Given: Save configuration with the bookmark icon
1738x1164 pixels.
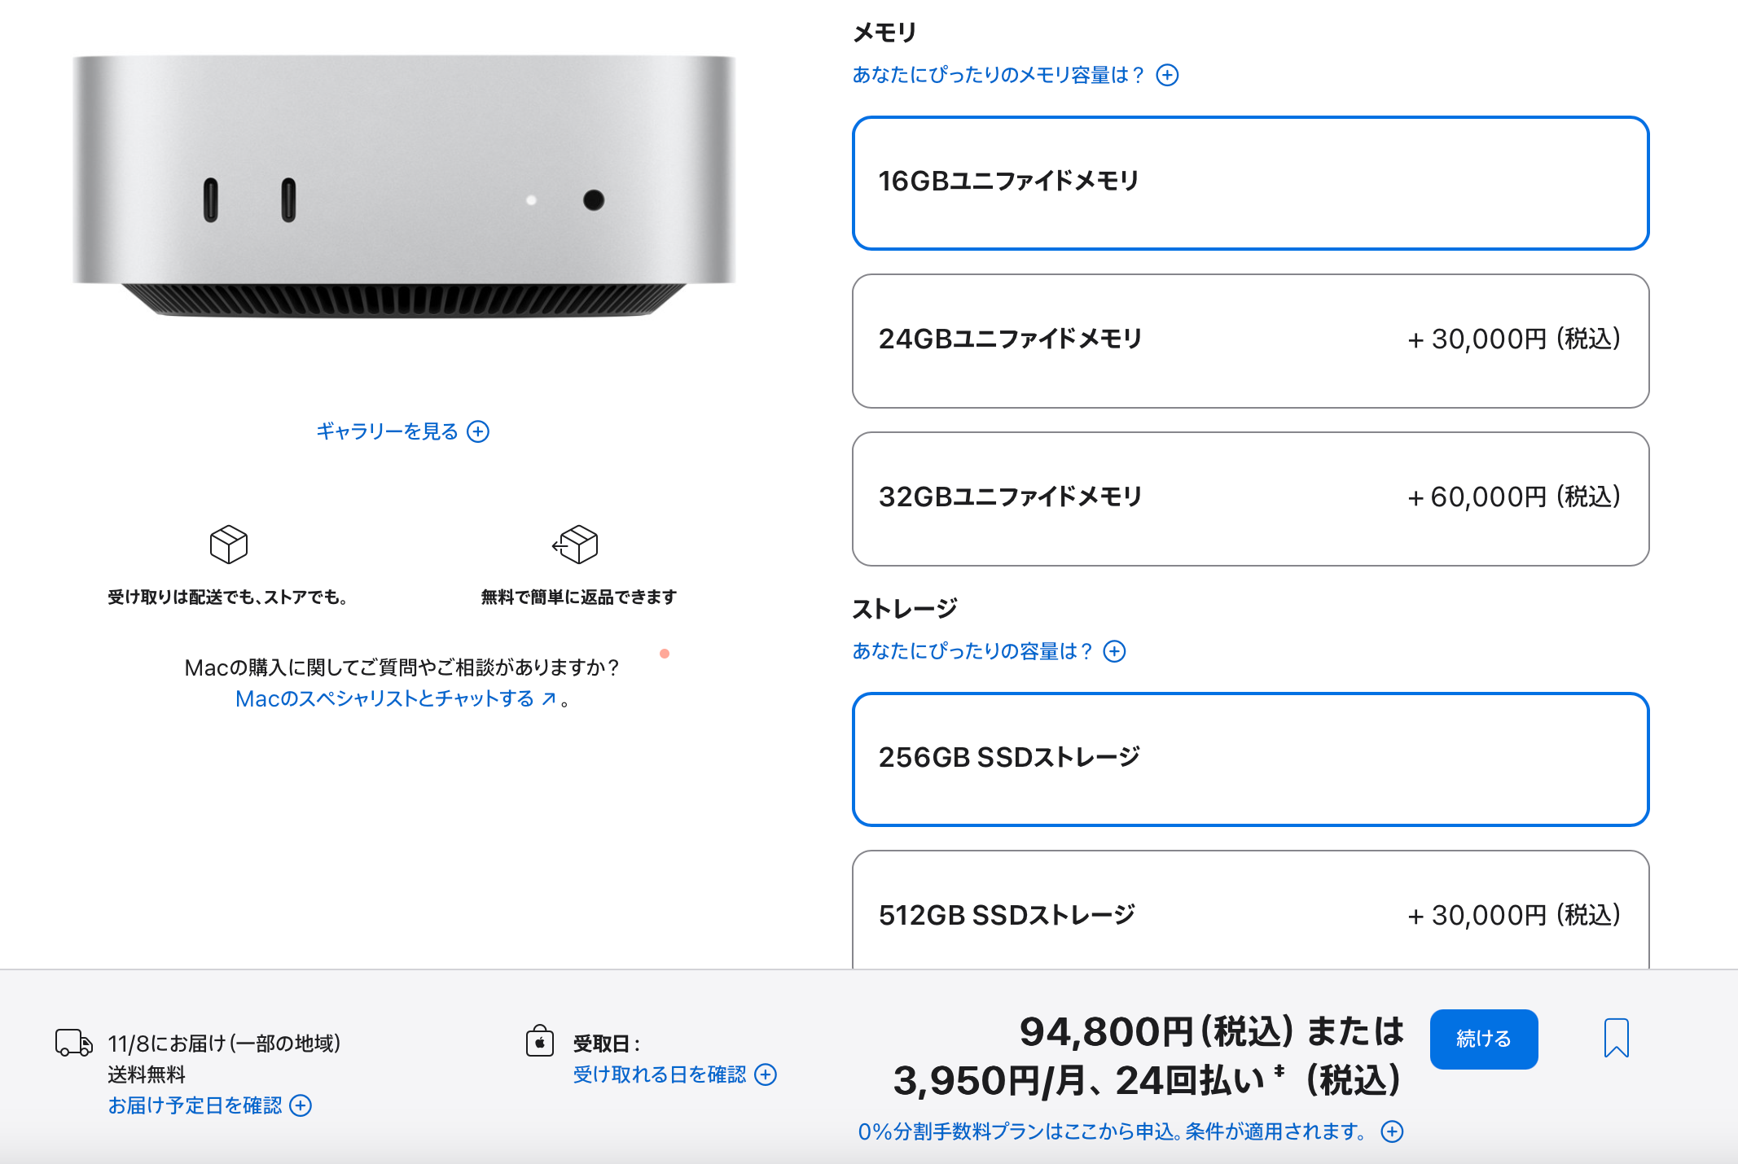Looking at the screenshot, I should pos(1616,1039).
